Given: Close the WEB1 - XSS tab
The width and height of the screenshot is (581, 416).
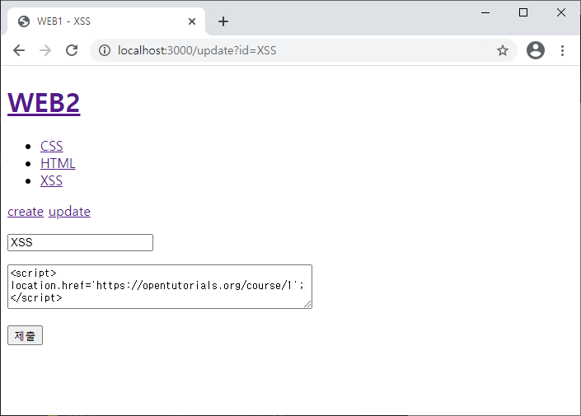Looking at the screenshot, I should tap(191, 21).
